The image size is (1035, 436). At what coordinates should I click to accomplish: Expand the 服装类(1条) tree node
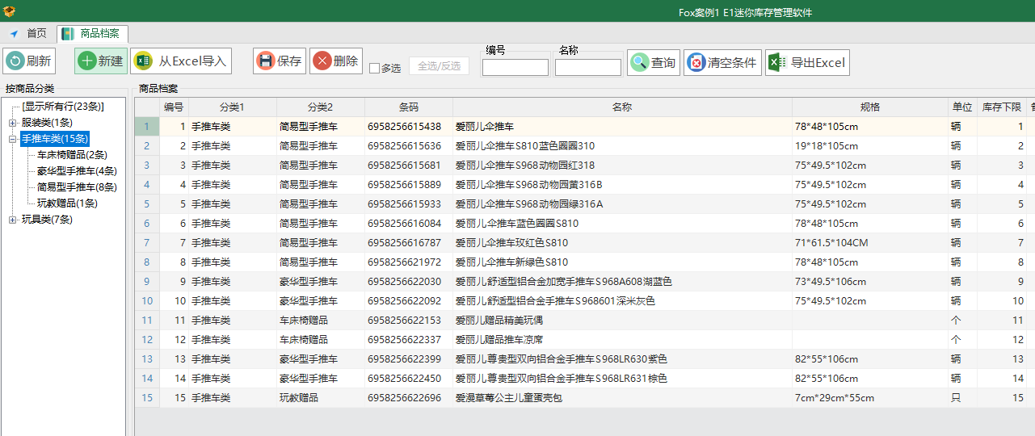point(12,123)
